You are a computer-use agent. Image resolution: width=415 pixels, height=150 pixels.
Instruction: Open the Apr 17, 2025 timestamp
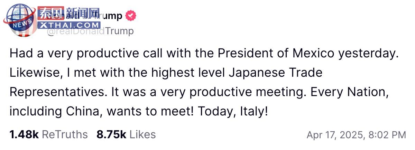pyautogui.click(x=356, y=135)
